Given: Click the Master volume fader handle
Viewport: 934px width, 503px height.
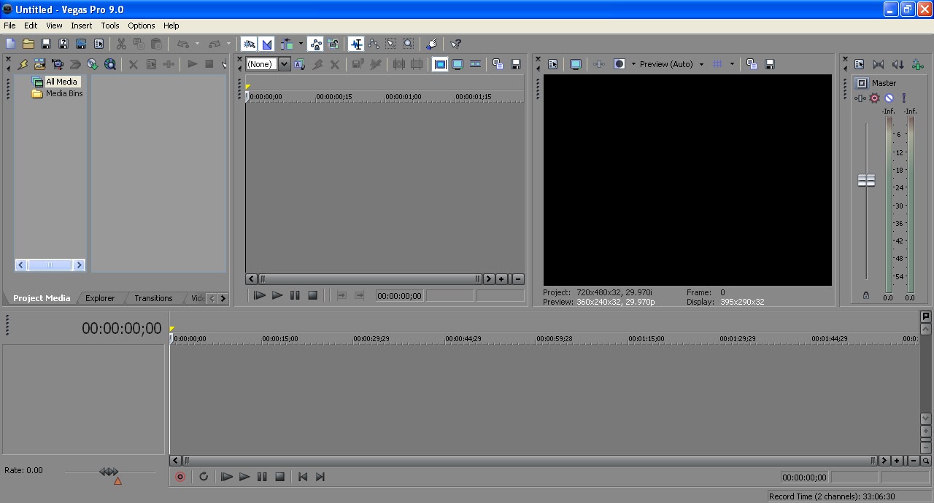Looking at the screenshot, I should tap(866, 180).
